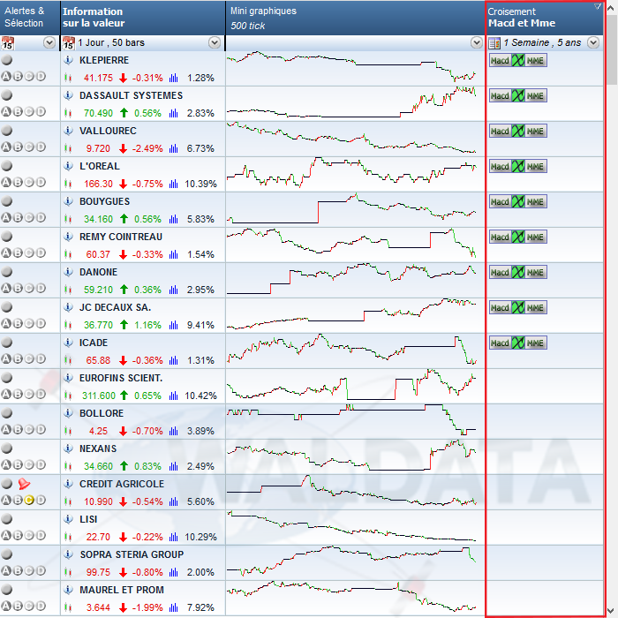Toggle alert gray circle for BOLLORE
Screen dimensions: 618x618
tap(7, 413)
